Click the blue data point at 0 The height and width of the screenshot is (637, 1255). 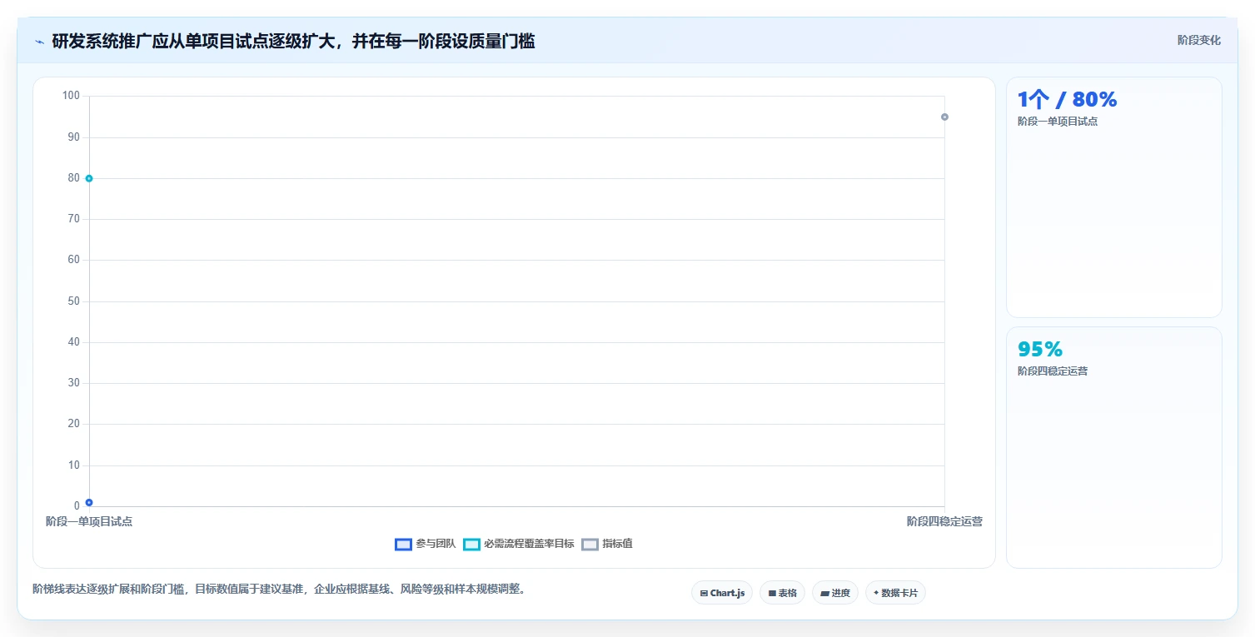click(x=89, y=503)
